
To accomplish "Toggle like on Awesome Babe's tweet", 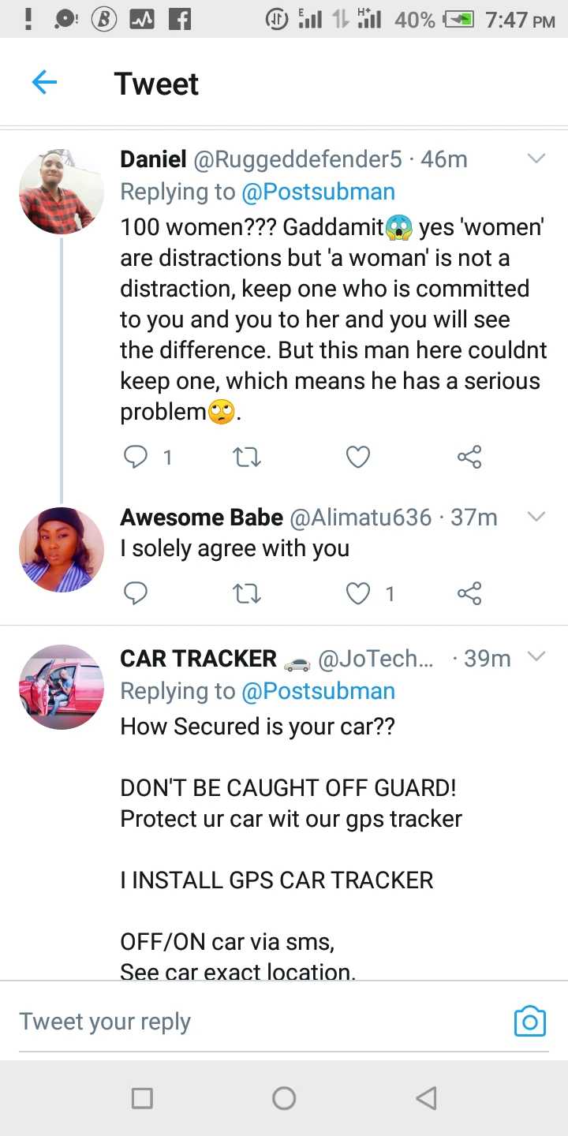I will tap(358, 593).
